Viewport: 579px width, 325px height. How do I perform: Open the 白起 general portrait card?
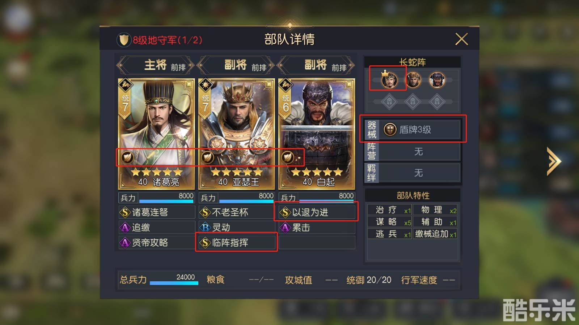pos(317,134)
